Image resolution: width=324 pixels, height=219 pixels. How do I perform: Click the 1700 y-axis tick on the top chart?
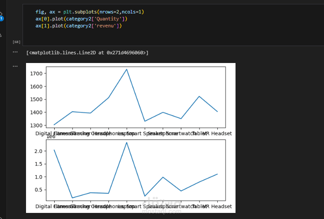(36, 73)
